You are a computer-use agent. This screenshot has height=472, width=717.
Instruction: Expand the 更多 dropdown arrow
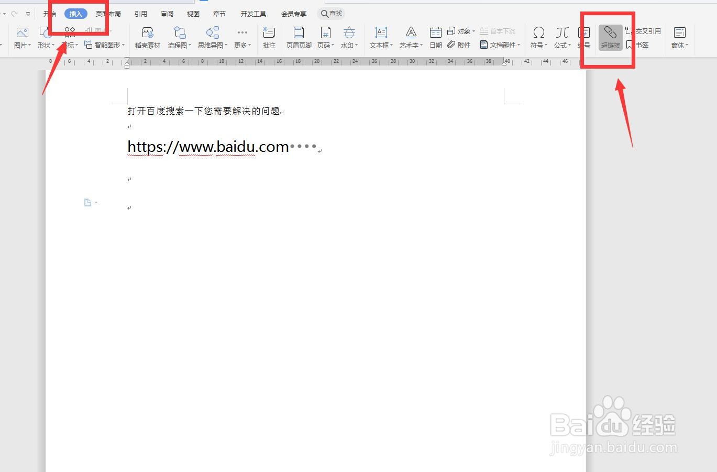250,46
